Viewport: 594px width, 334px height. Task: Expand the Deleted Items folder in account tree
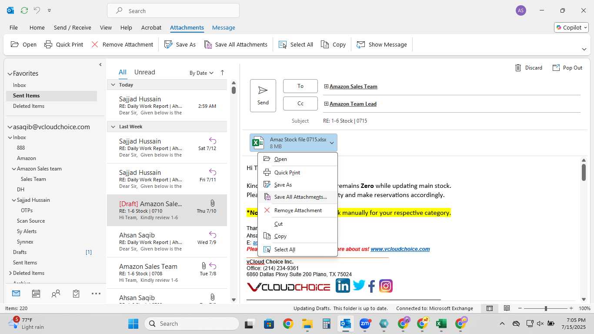pyautogui.click(x=10, y=273)
